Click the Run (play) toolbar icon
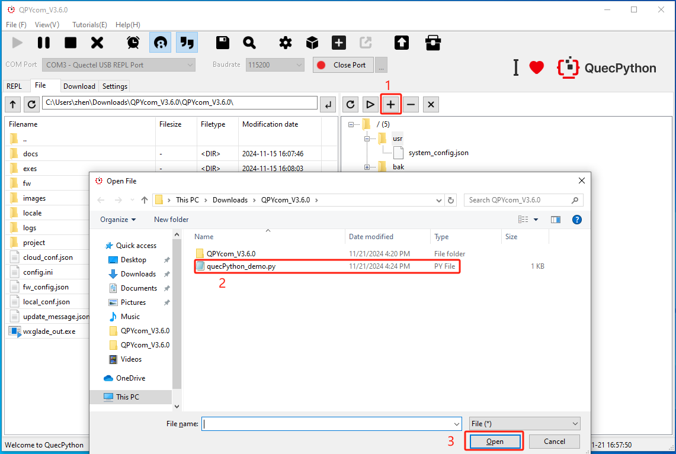 (17, 43)
